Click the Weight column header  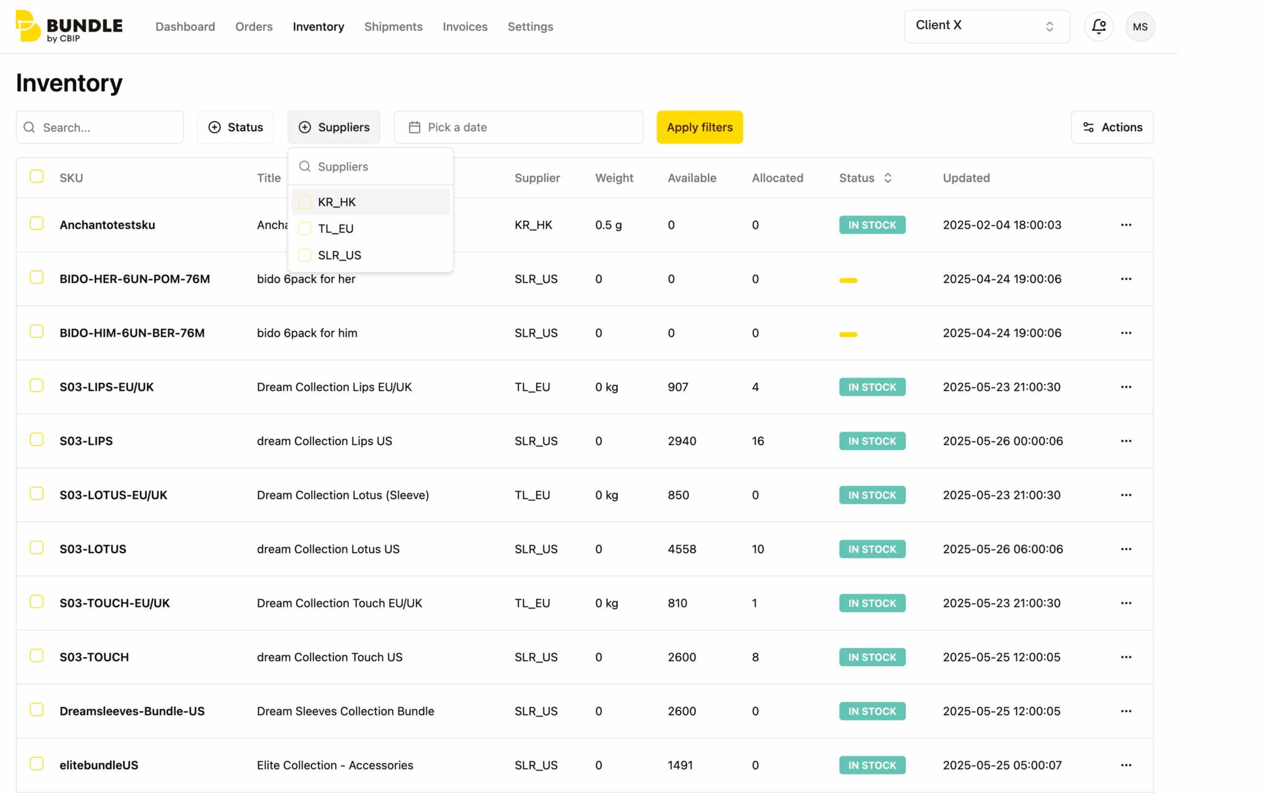tap(614, 177)
